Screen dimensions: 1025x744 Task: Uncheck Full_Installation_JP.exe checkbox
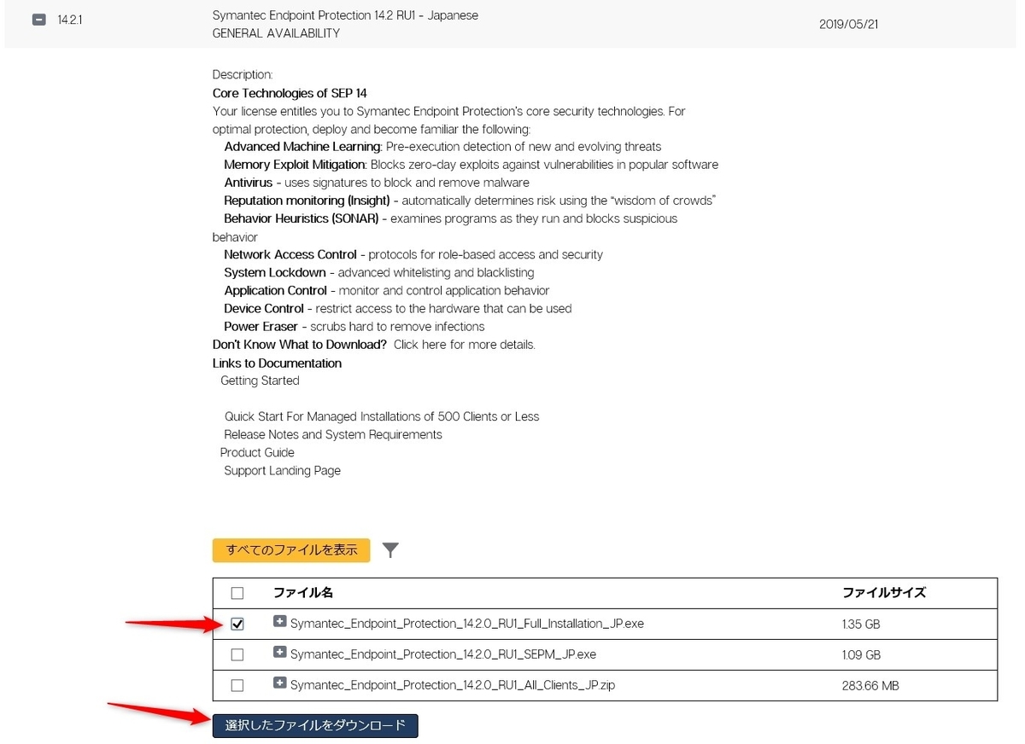(x=237, y=624)
